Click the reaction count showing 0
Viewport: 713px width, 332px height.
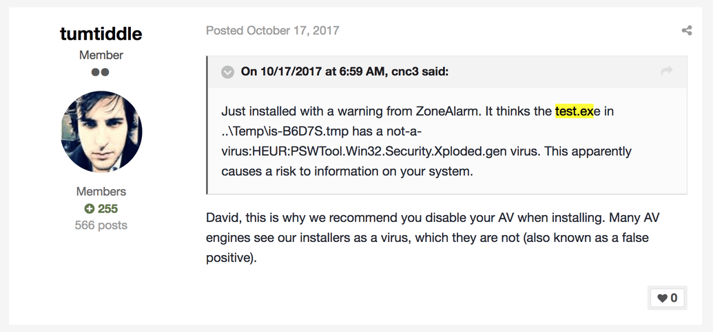click(x=674, y=298)
